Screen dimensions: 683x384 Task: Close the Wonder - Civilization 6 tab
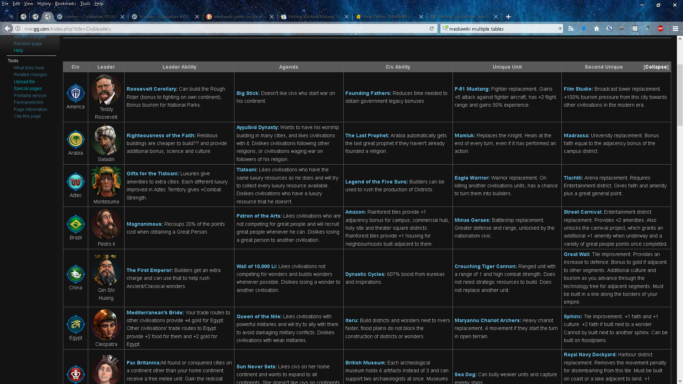click(197, 17)
